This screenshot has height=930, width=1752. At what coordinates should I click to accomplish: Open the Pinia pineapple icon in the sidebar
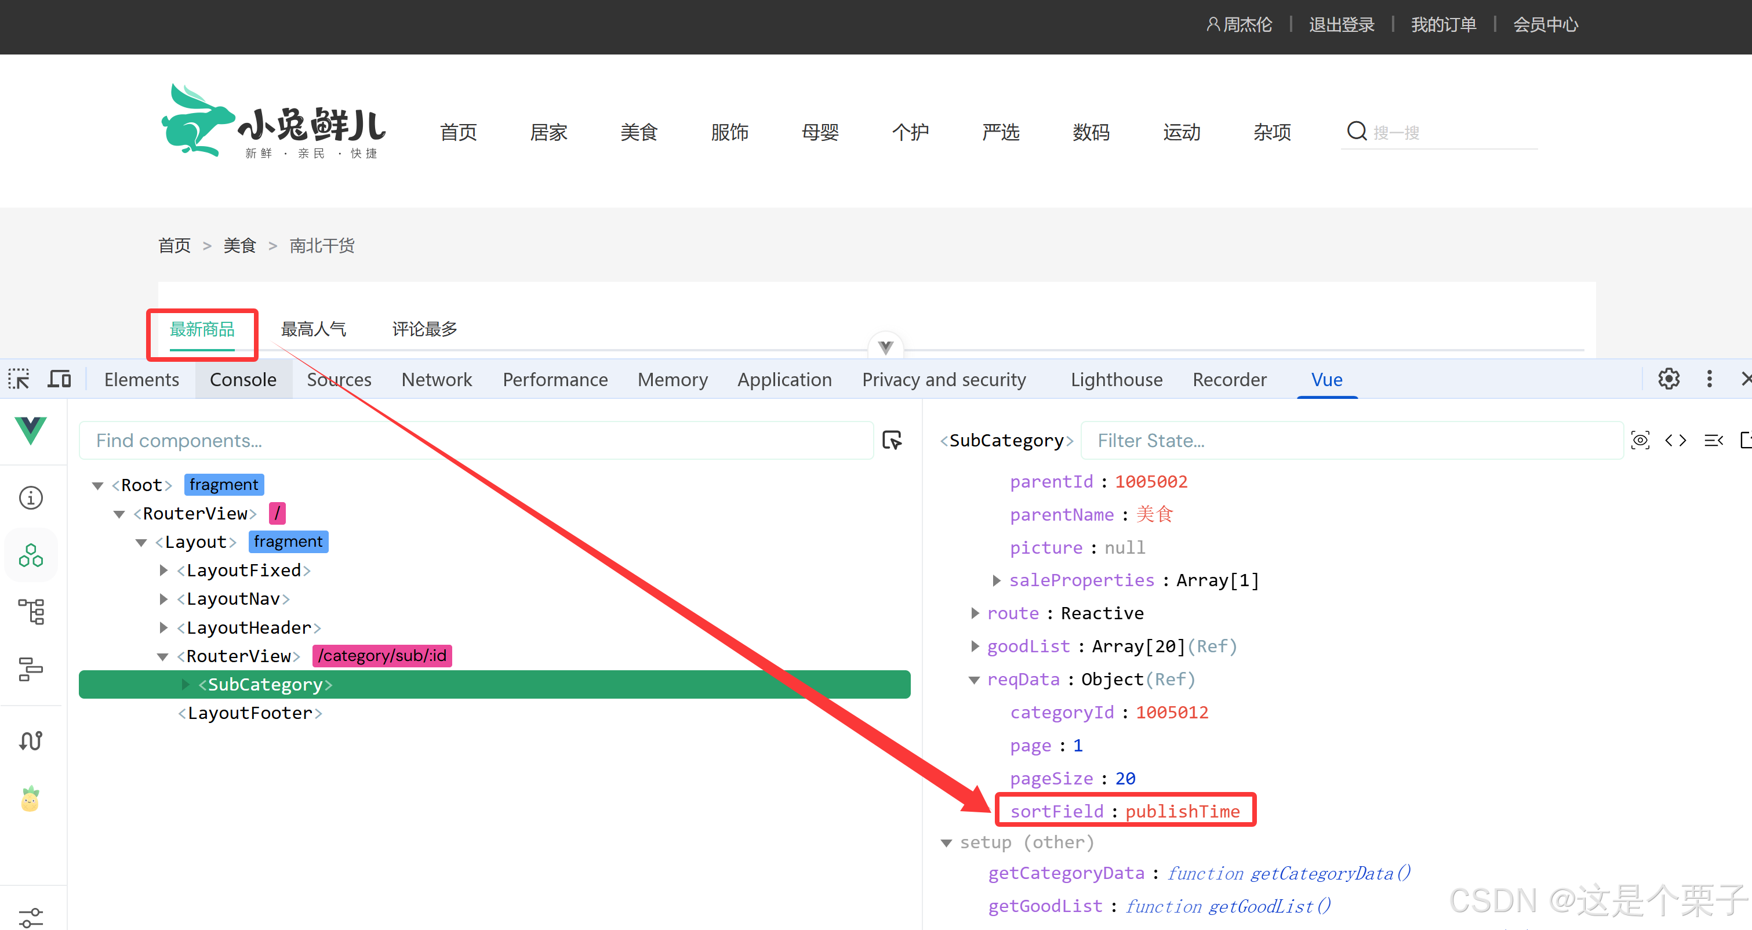[x=31, y=800]
